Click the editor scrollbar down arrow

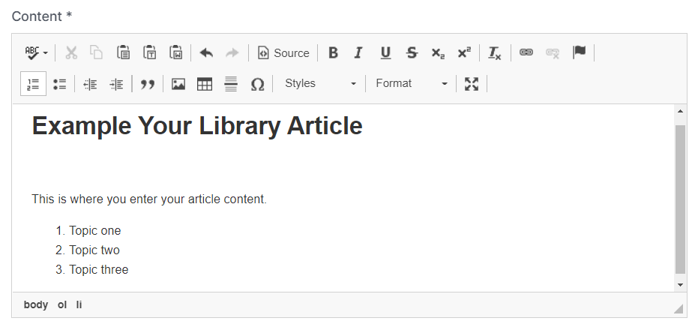pos(680,285)
